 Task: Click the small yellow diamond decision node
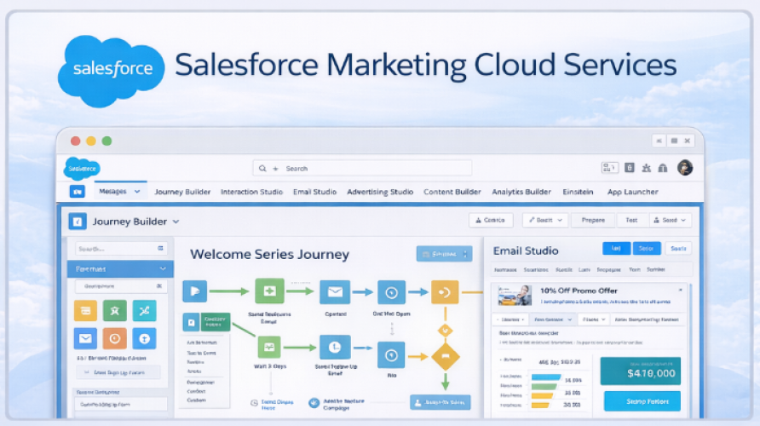445,331
